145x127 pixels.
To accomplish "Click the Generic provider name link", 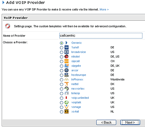I will click(x=76, y=43).
